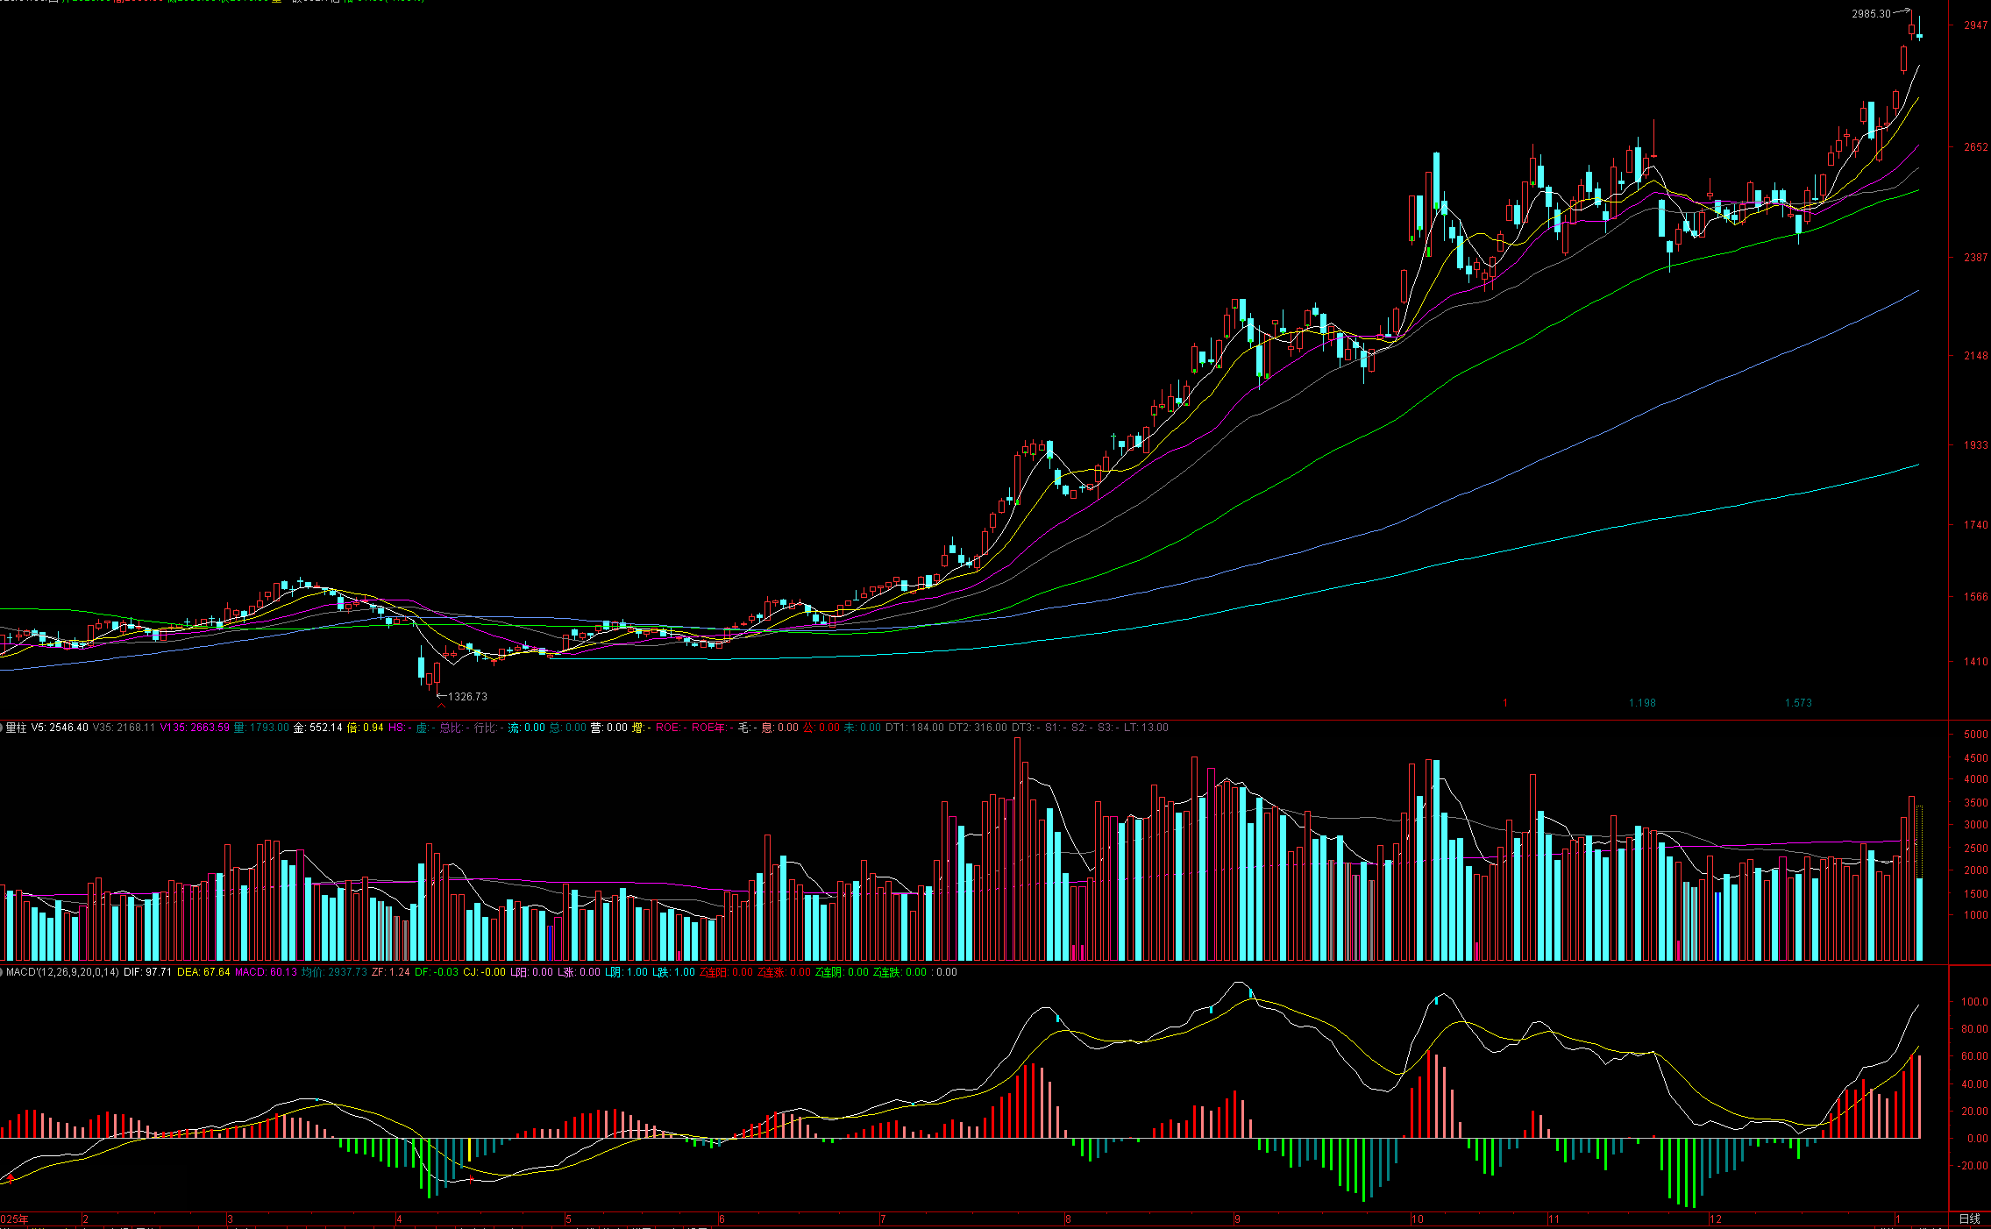Click month 10 on time axis
The height and width of the screenshot is (1229, 1991).
[1417, 1219]
